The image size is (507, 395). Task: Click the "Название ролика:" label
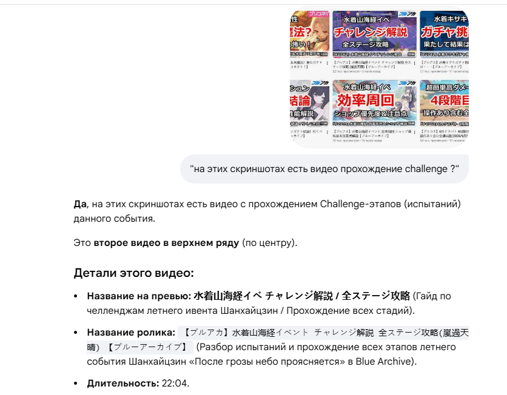(131, 333)
